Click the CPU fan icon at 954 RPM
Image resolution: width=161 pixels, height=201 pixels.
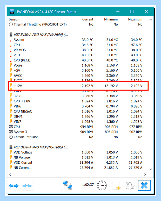[x=11, y=127]
